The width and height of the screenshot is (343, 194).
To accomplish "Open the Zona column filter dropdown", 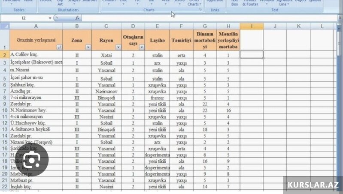I will point(88,47).
